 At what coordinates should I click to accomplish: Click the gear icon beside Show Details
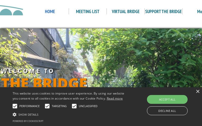pyautogui.click(x=14, y=115)
